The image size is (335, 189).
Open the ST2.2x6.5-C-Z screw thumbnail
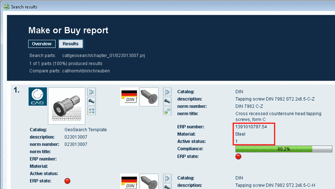(149, 97)
